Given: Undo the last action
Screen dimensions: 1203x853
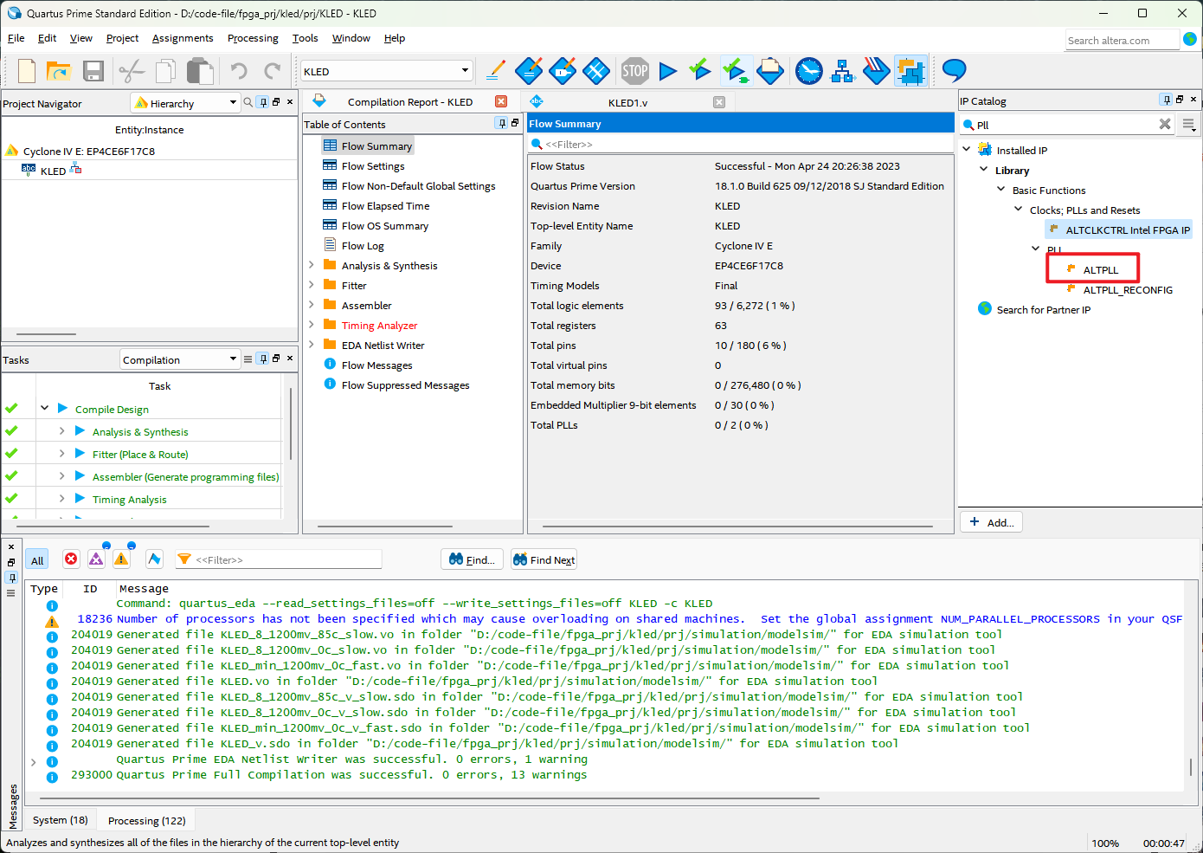Looking at the screenshot, I should [239, 71].
